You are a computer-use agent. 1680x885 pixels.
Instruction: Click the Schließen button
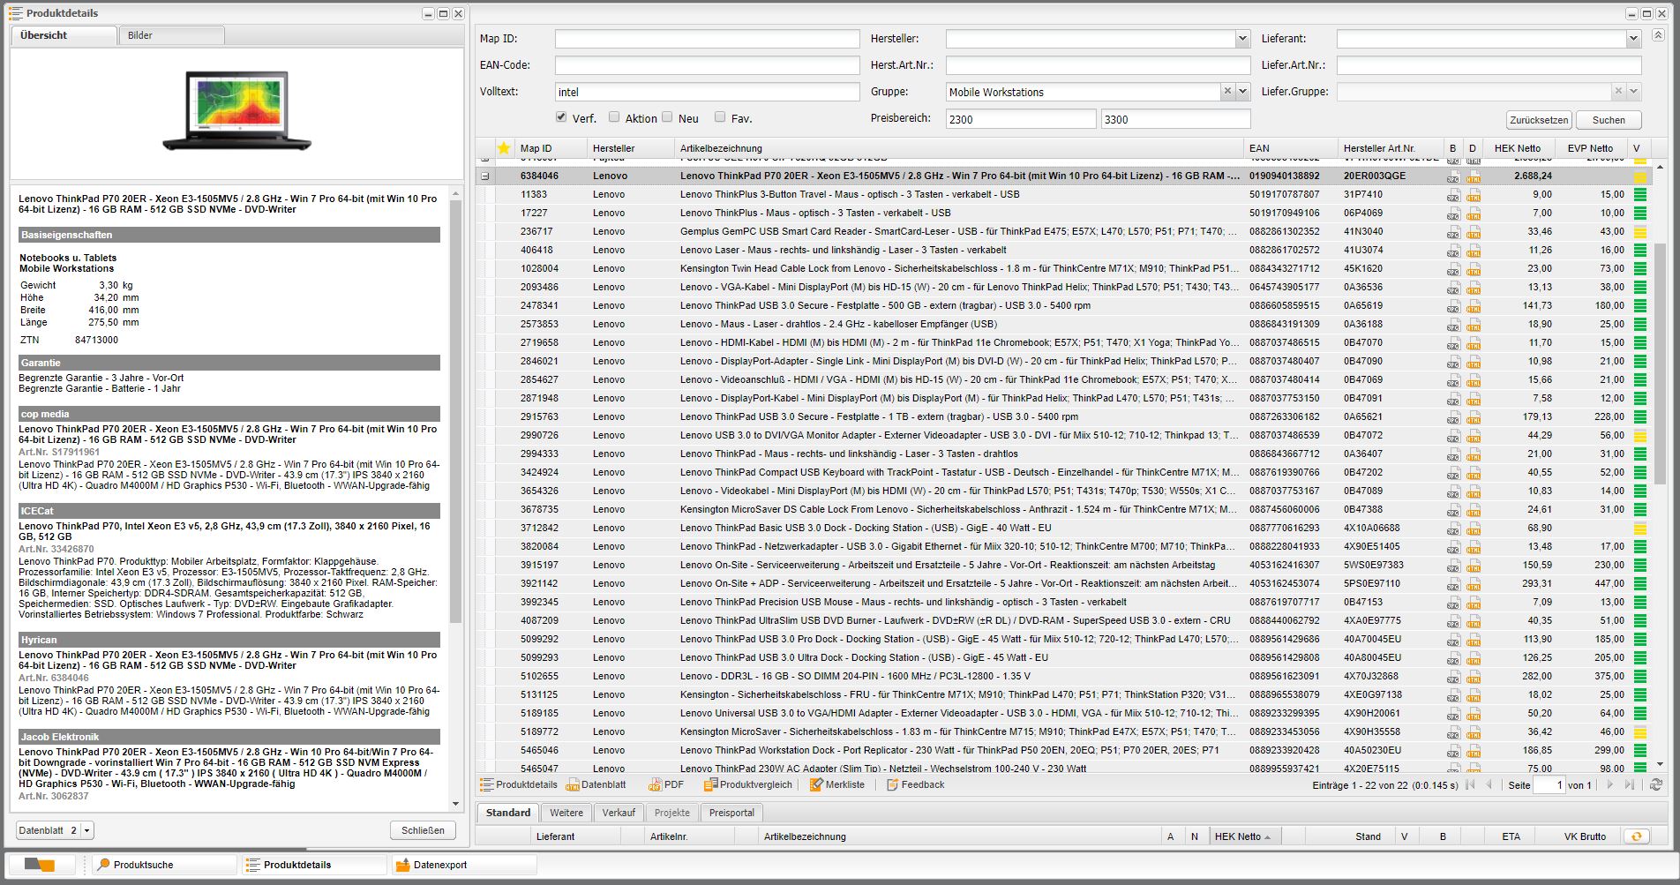tap(423, 830)
